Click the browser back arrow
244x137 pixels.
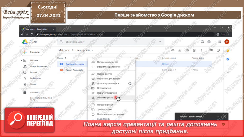coord(22,34)
